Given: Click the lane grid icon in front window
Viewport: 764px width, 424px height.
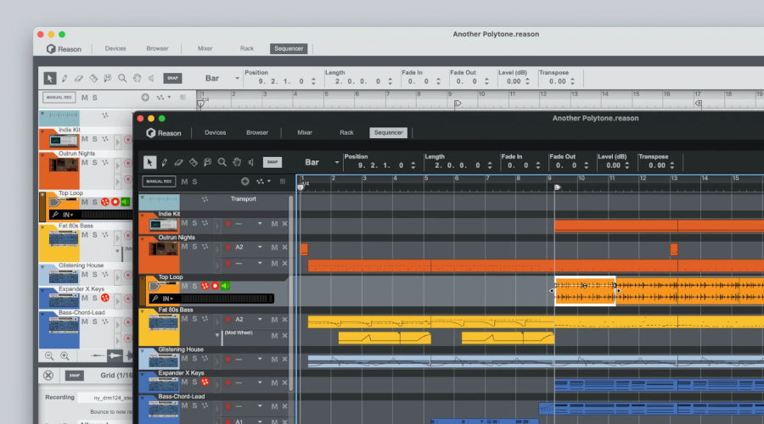Looking at the screenshot, I should point(283,181).
